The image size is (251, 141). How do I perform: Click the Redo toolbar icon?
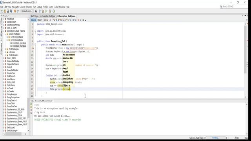[18, 11]
